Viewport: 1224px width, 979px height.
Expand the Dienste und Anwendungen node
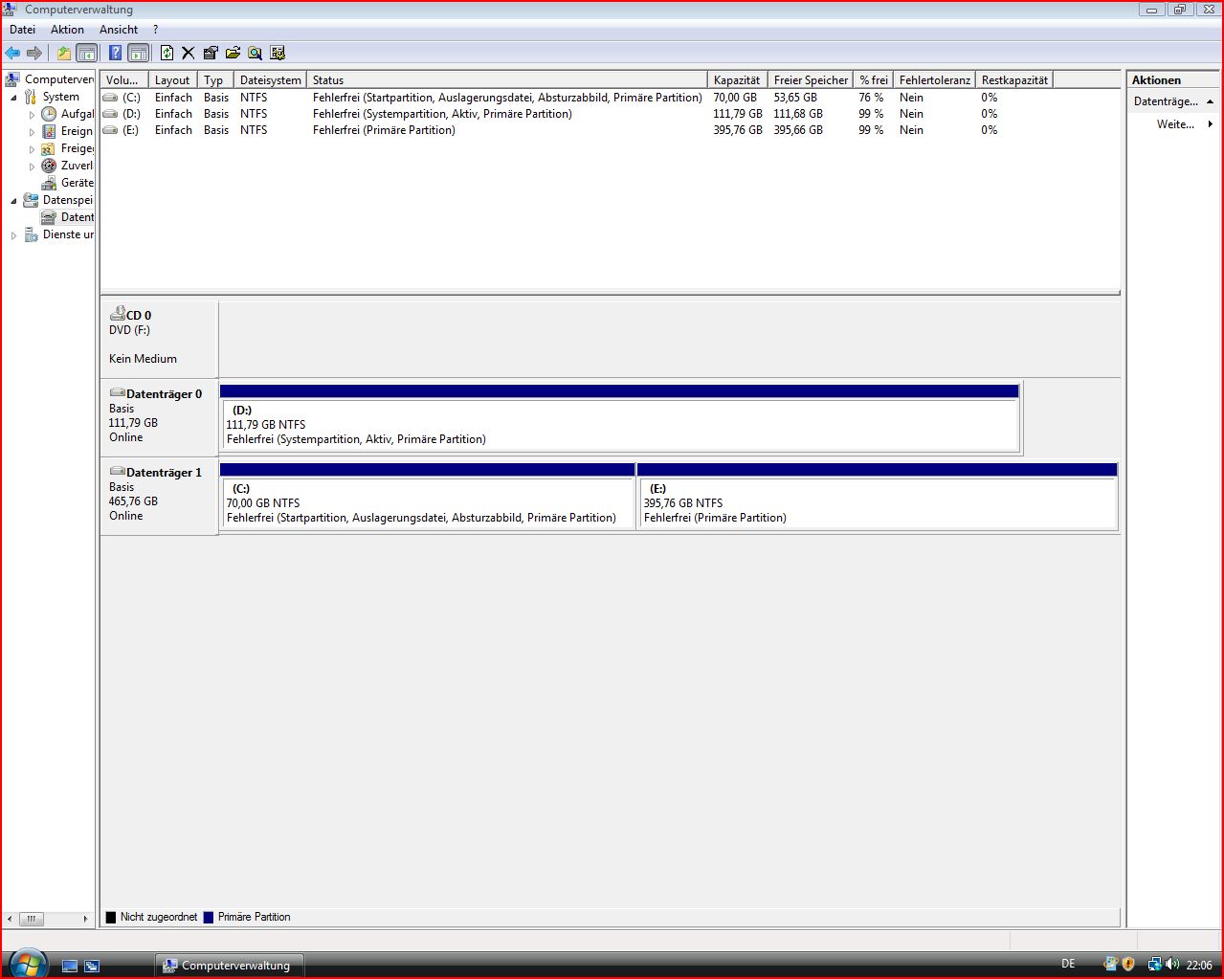13,235
